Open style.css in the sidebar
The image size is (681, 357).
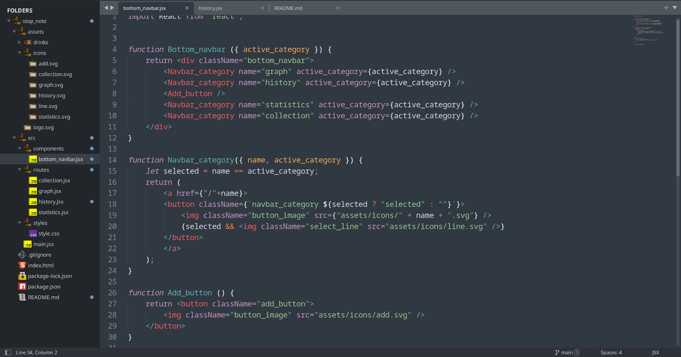click(49, 233)
